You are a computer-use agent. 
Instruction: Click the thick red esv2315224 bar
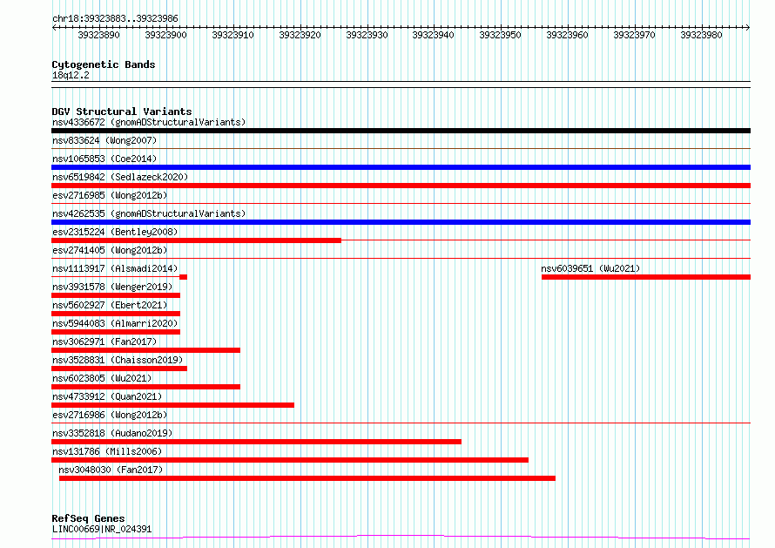196,240
